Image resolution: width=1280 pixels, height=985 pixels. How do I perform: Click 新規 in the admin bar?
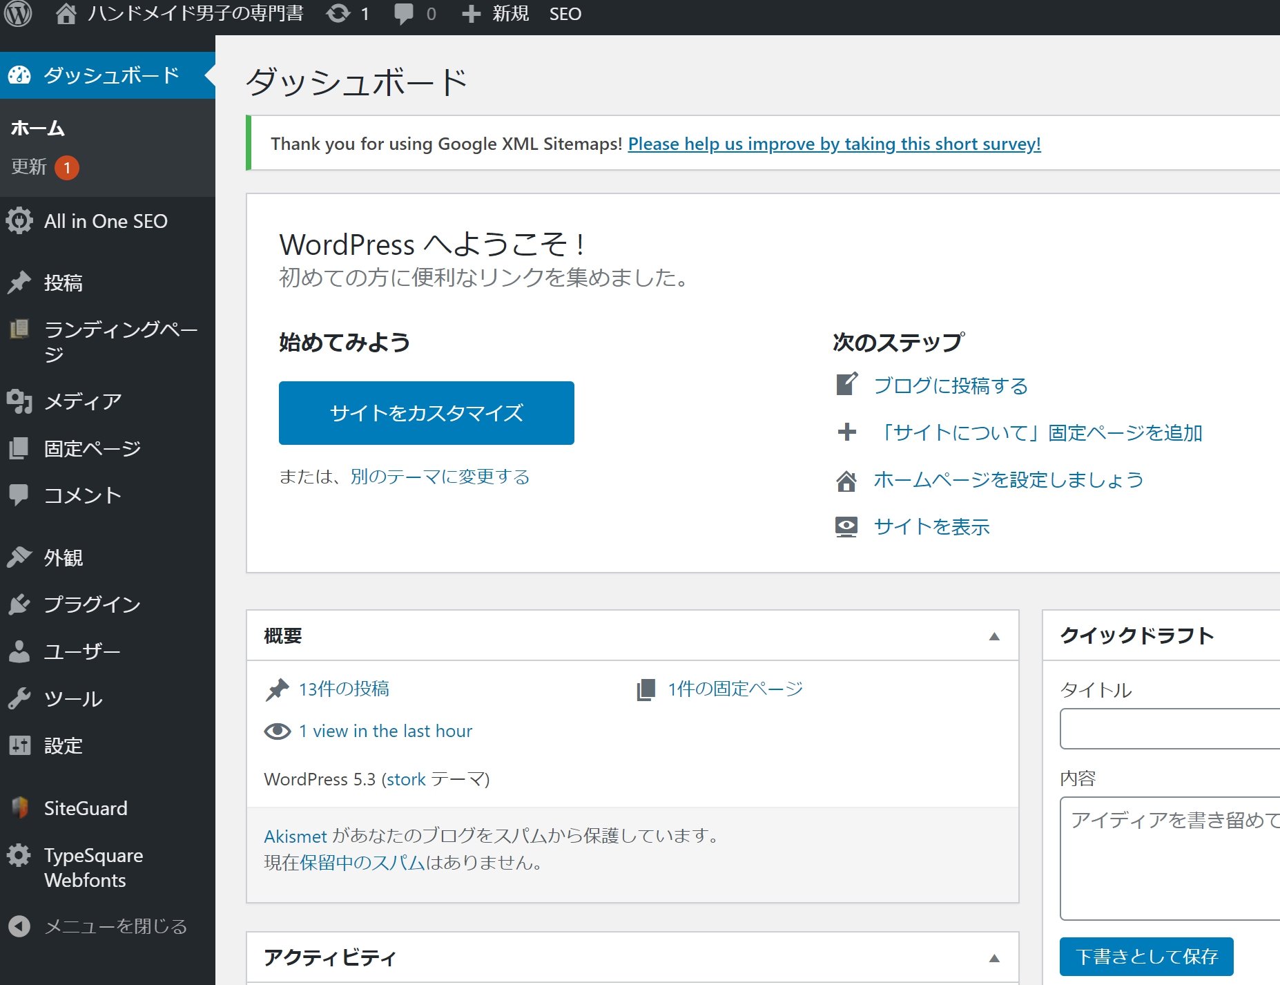point(510,14)
